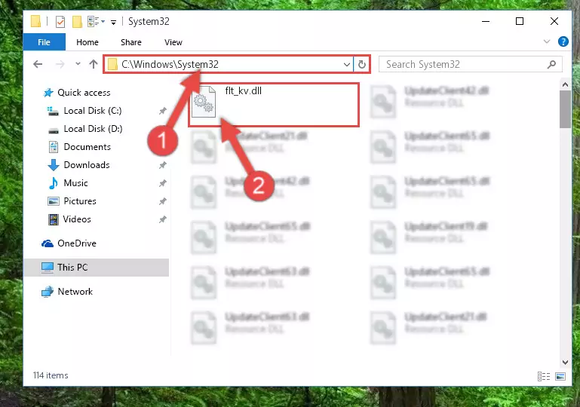Switch to Details view in the status bar
The width and height of the screenshot is (580, 407).
(x=543, y=376)
